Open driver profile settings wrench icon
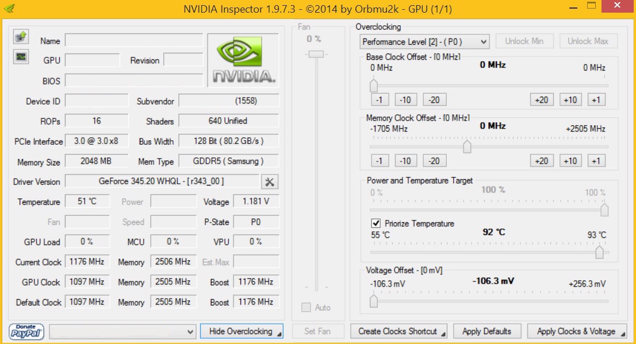Image resolution: width=636 pixels, height=344 pixels. [269, 182]
